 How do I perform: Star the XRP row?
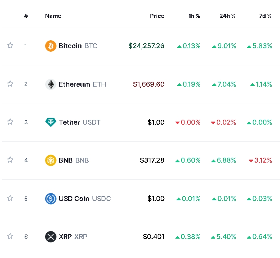pos(10,236)
